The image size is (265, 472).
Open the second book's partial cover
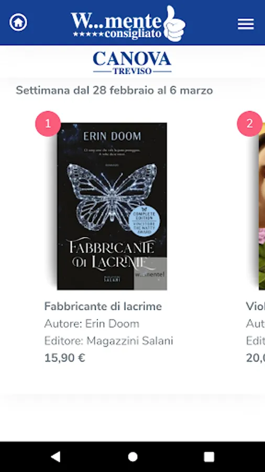(x=262, y=206)
